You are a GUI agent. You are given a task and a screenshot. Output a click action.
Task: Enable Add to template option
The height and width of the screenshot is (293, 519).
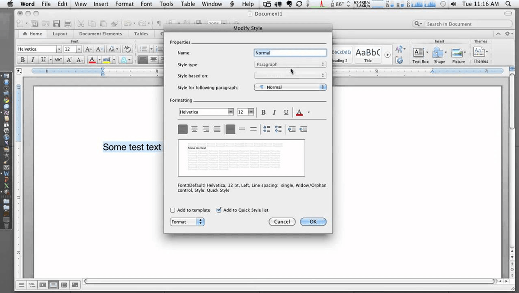point(173,210)
